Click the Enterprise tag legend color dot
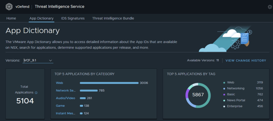Viewport: 273px width, 121px height. pos(224,106)
